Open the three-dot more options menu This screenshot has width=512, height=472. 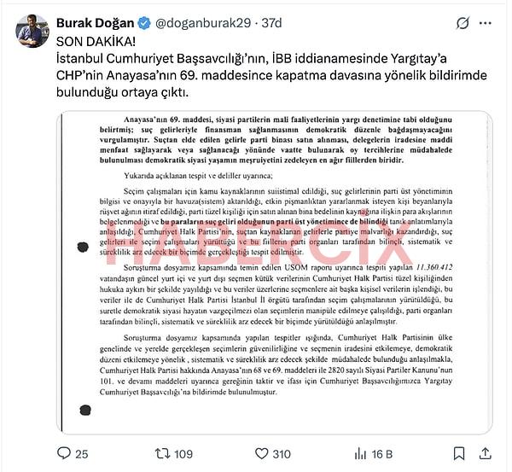486,23
